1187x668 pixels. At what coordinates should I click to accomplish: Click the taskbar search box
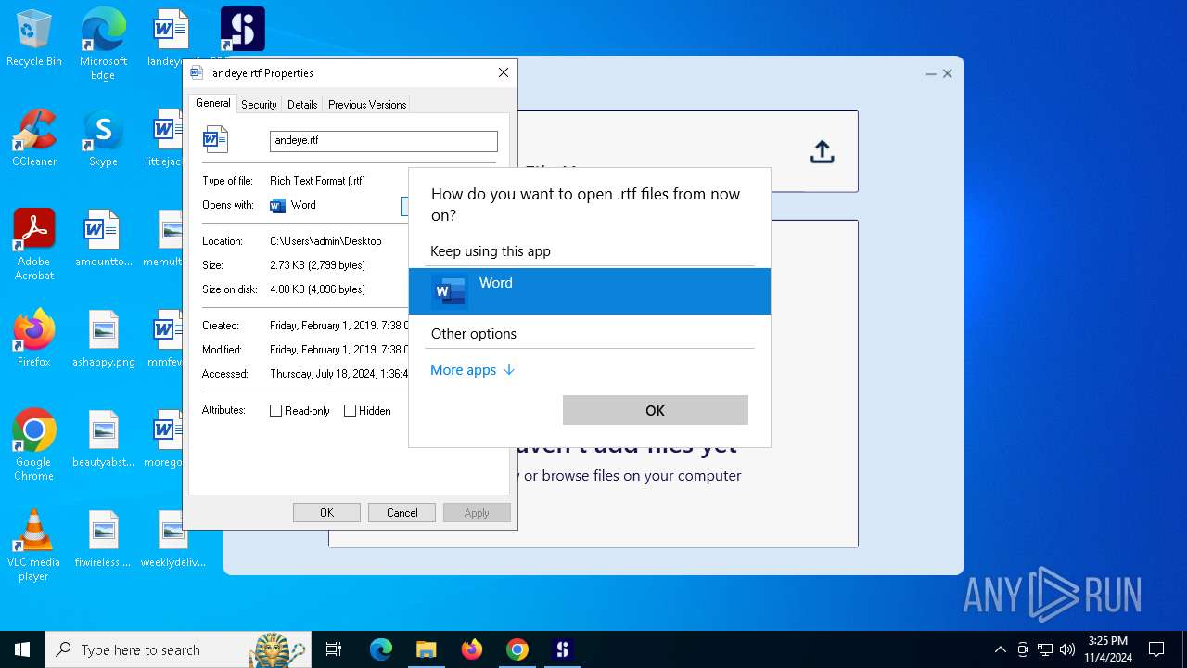tap(178, 650)
